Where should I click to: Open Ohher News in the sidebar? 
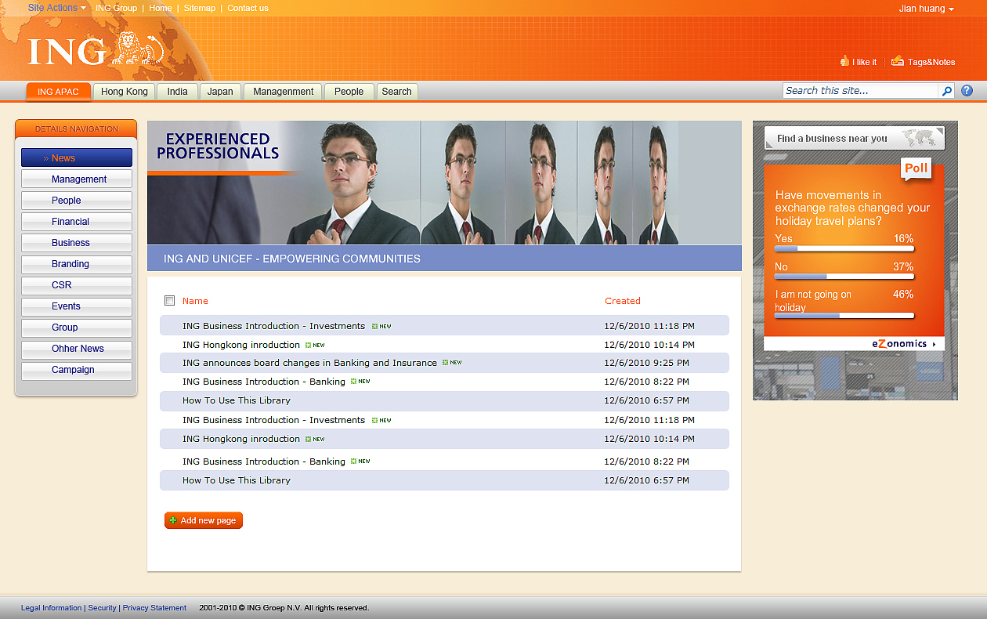coord(77,349)
